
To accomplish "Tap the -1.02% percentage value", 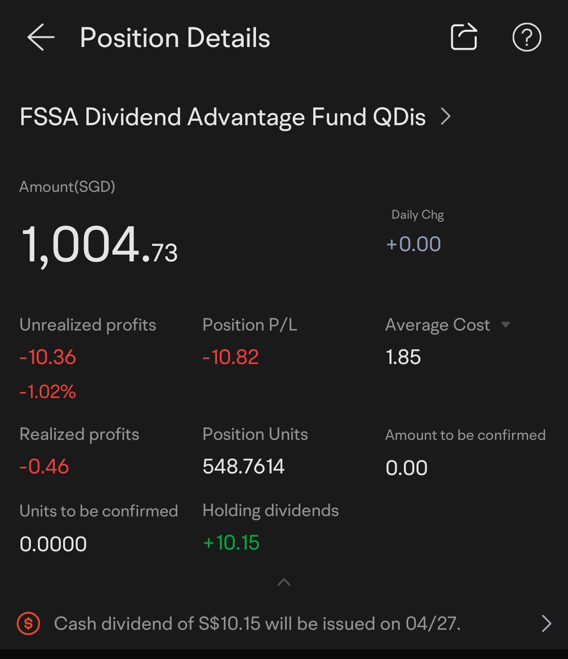I will [x=48, y=392].
